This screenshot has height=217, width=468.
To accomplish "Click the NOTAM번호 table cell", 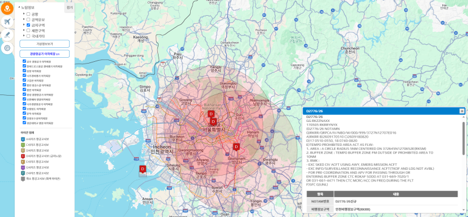I will tap(319, 201).
